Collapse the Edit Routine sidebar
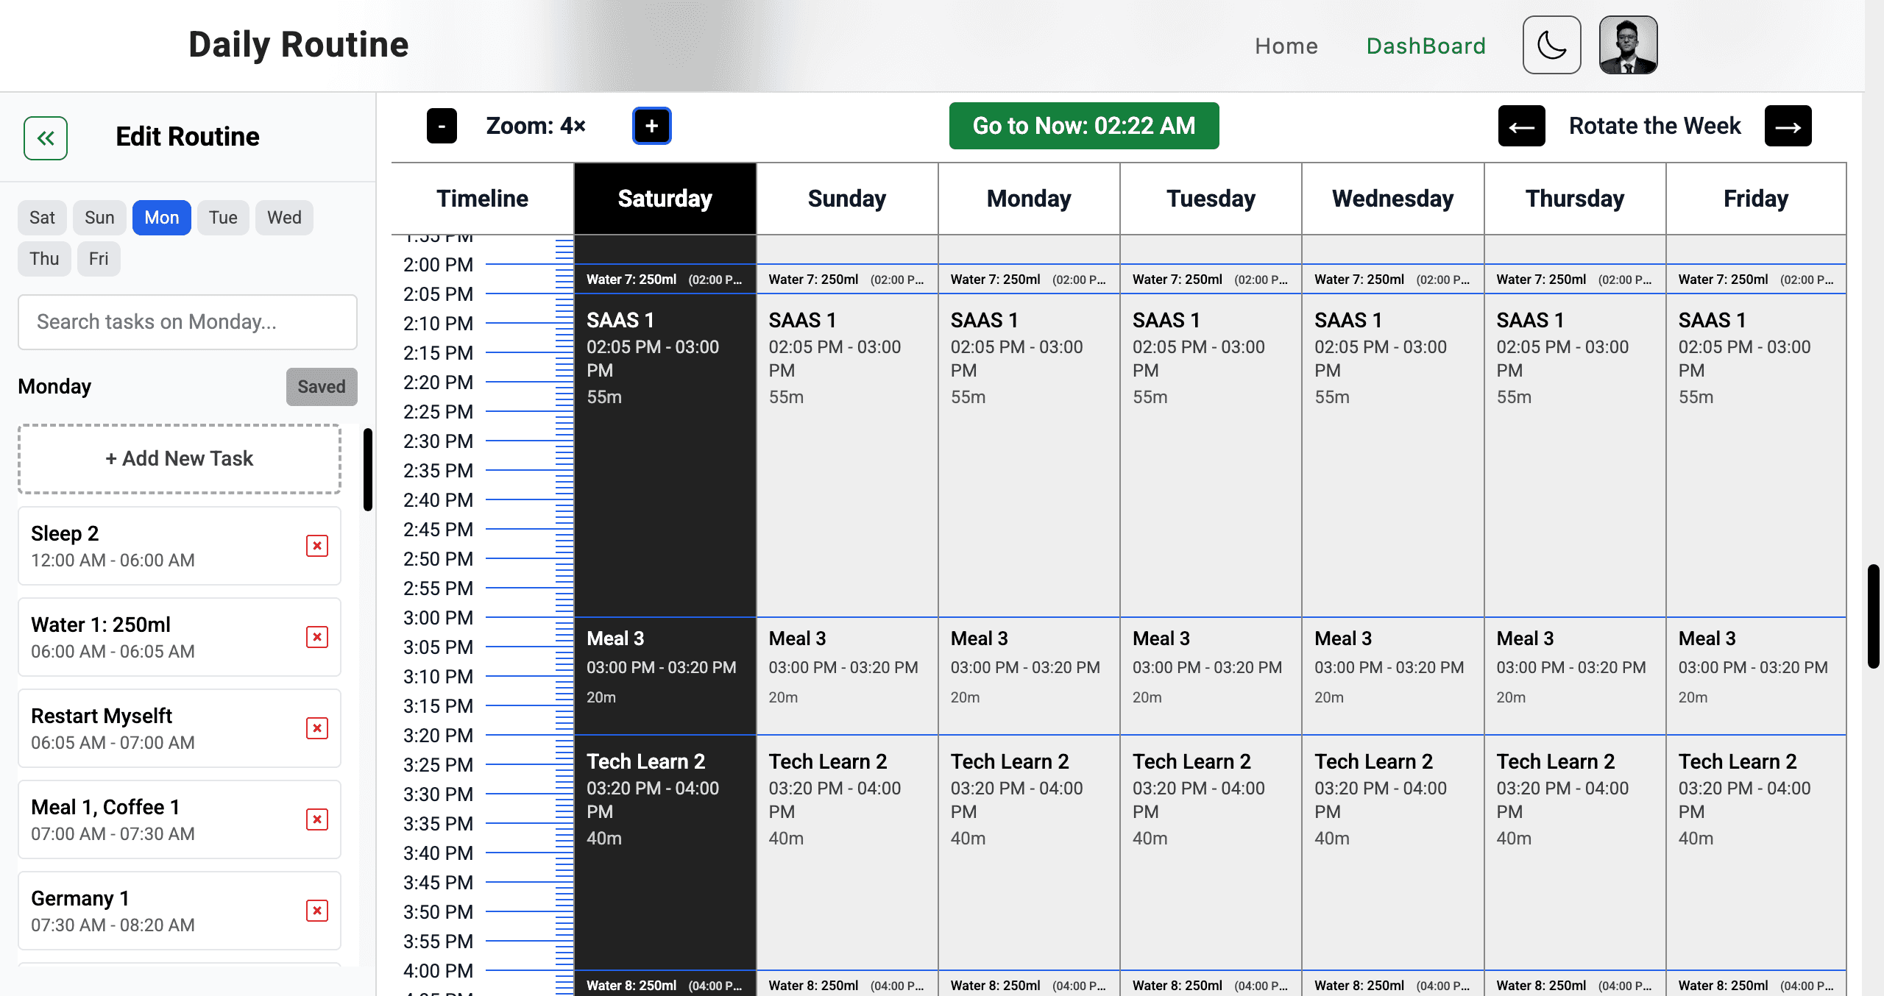1884x996 pixels. 46,138
